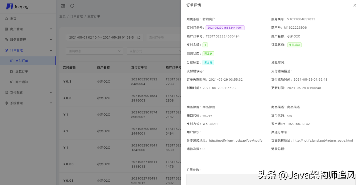Click the 系统管理 gear icon

(6, 103)
